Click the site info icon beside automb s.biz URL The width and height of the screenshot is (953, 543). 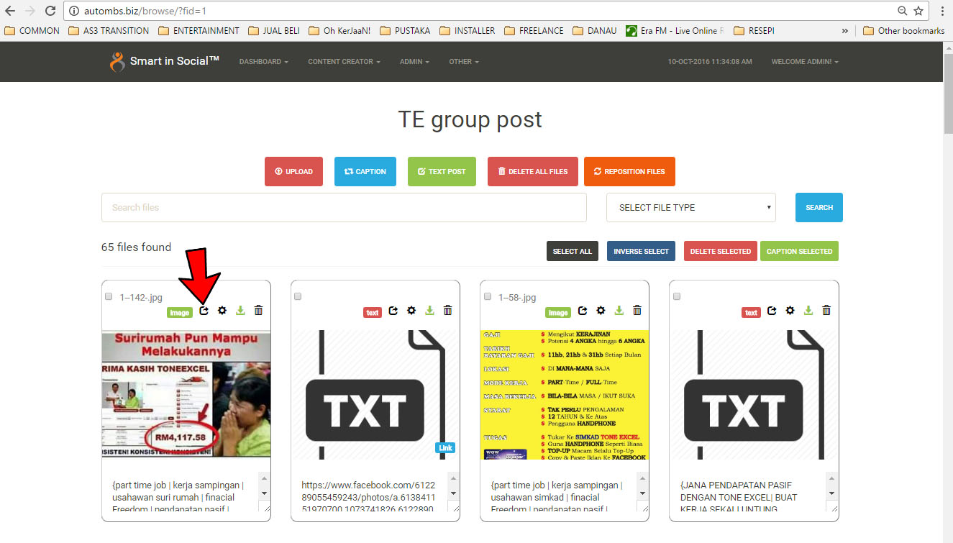click(x=74, y=12)
